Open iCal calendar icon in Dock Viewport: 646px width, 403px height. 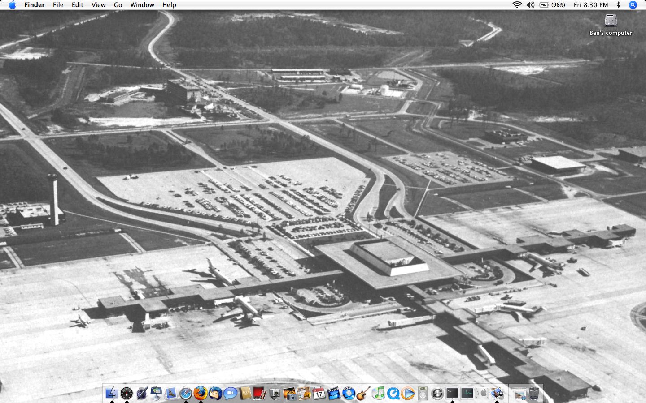point(319,393)
